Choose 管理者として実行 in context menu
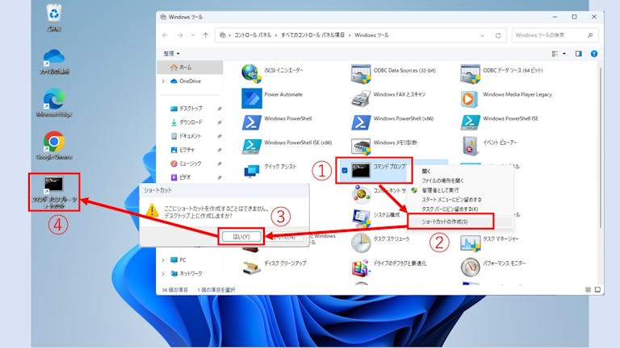The image size is (620, 348). (440, 190)
